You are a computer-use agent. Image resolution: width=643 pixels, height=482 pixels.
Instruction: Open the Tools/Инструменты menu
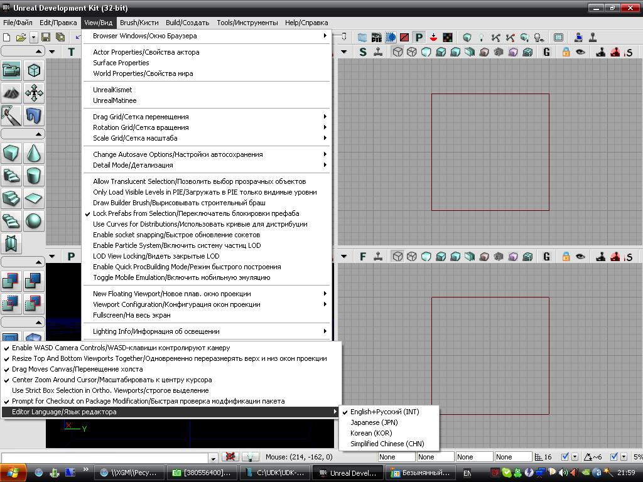click(247, 23)
